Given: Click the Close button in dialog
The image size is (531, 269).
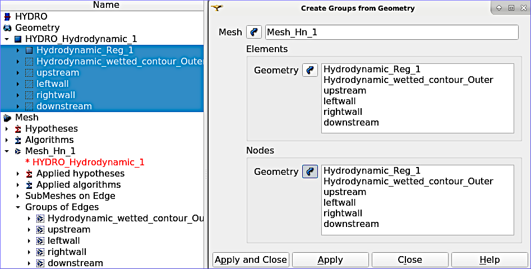Looking at the screenshot, I should coord(410,260).
